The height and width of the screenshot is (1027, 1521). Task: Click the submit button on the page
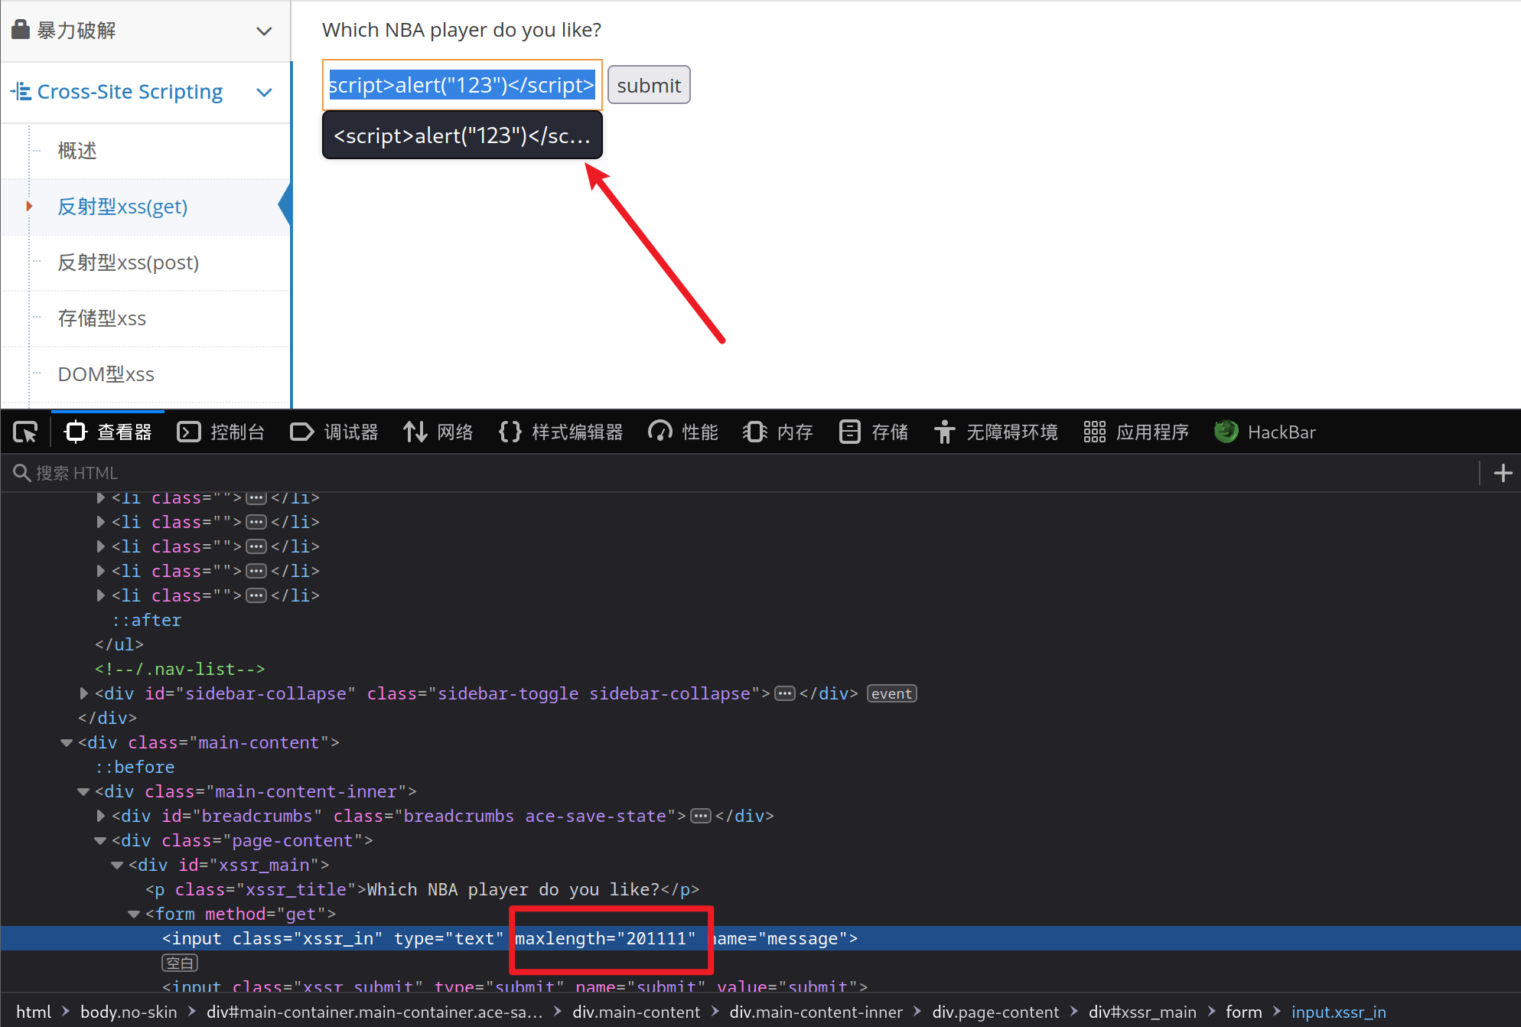click(649, 85)
